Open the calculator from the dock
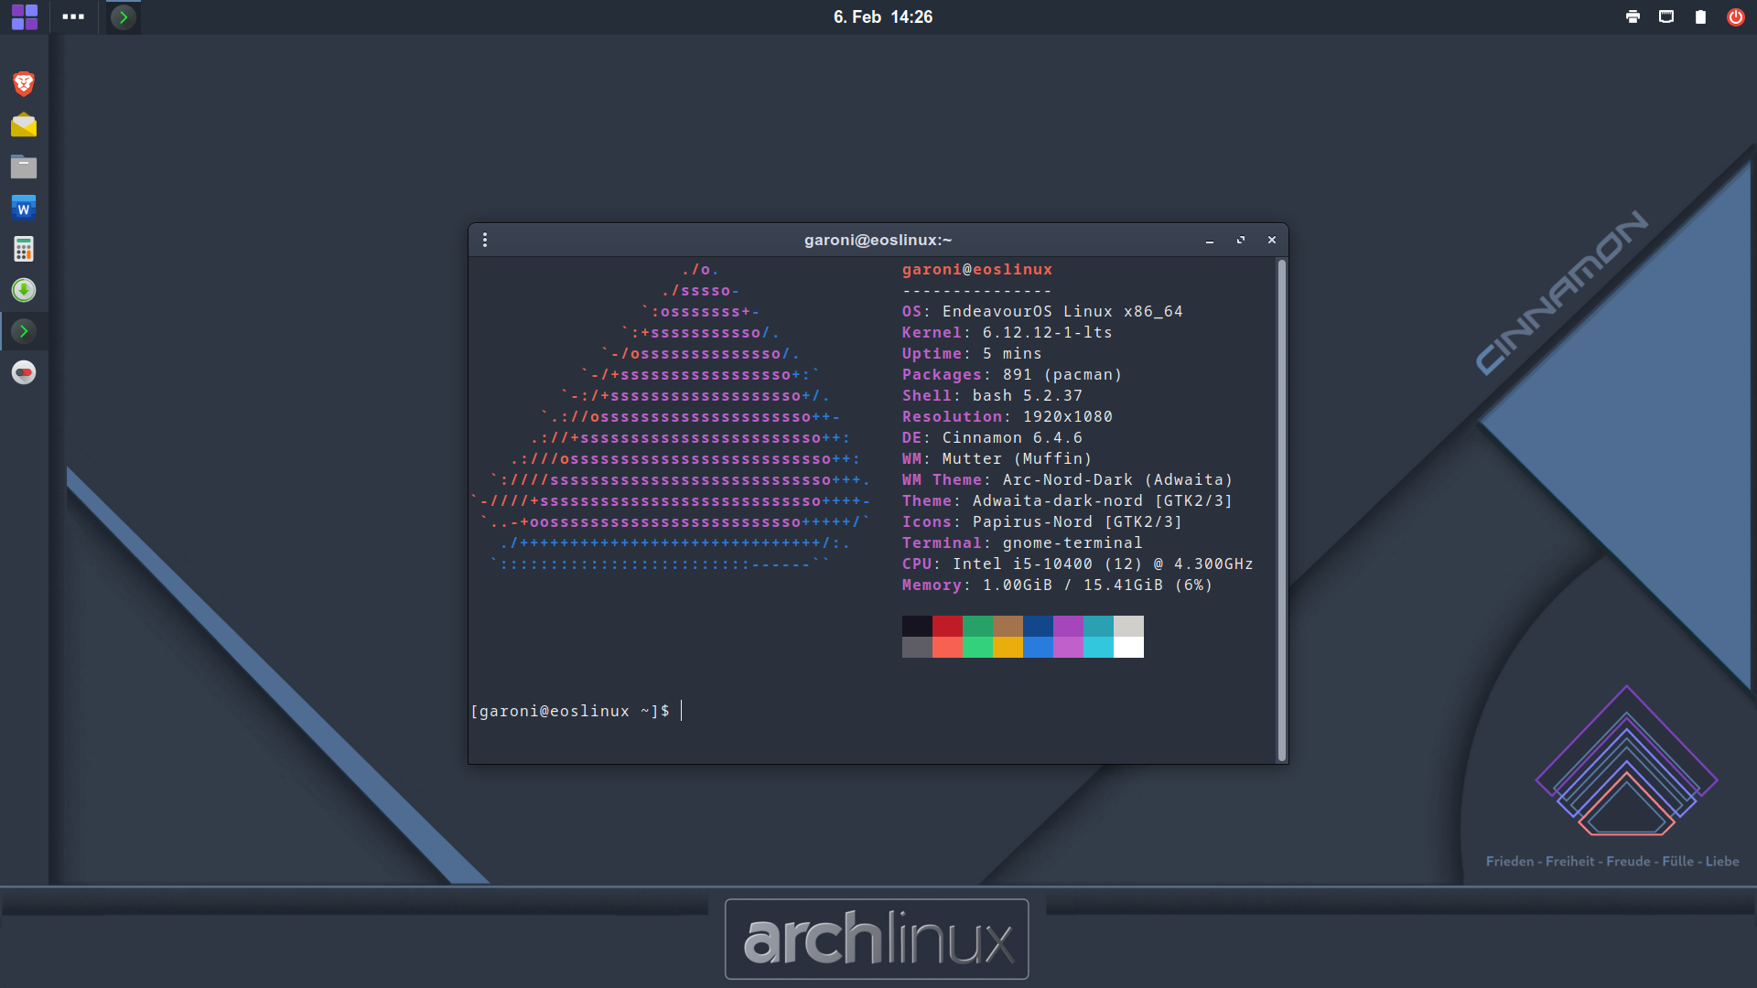 [24, 249]
